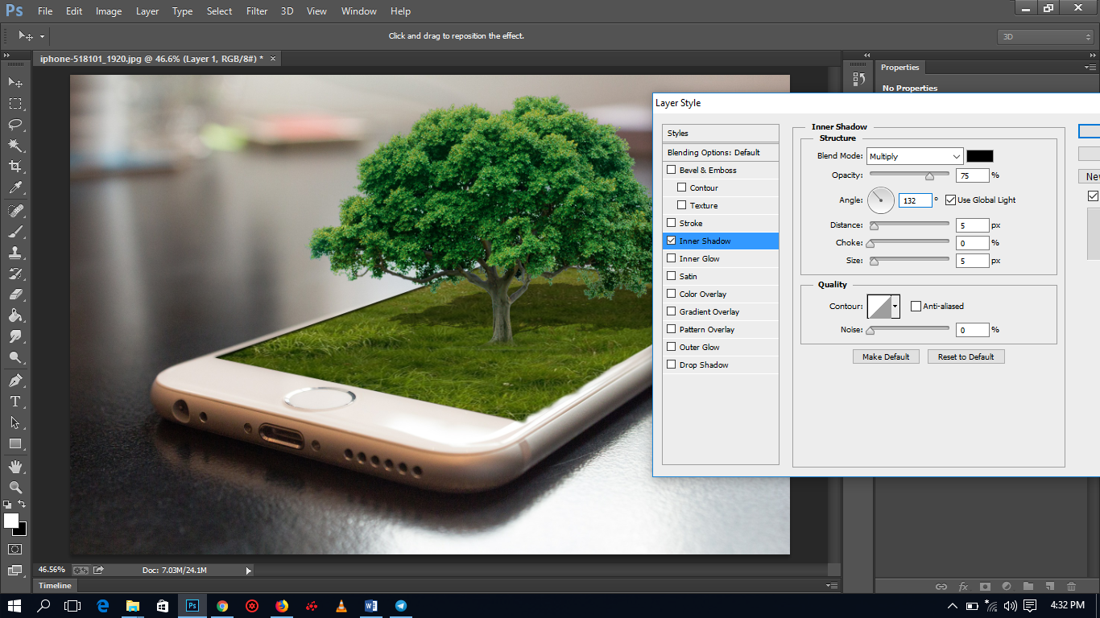The width and height of the screenshot is (1100, 618).
Task: Select the History Brush tool
Action: coord(15,274)
